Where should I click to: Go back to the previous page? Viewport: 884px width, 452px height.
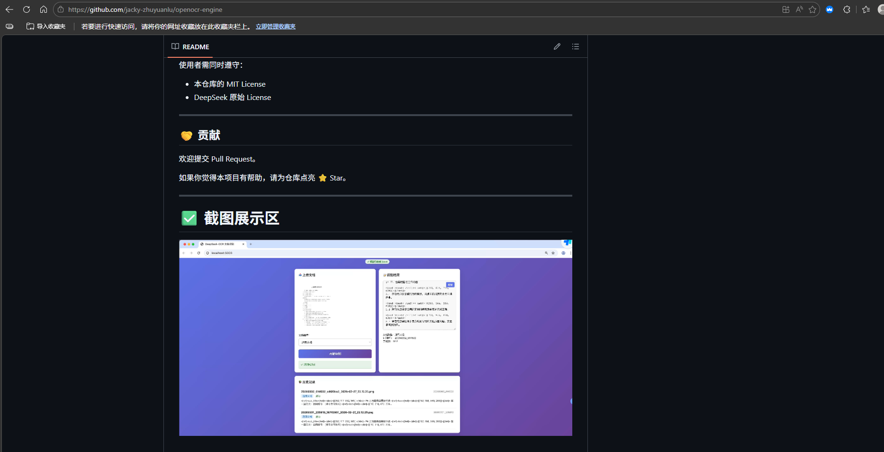(9, 9)
